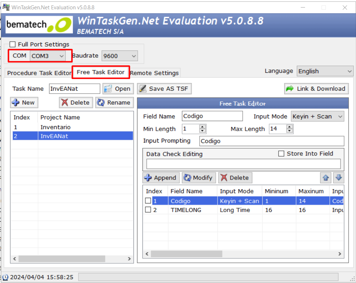Viewport: 356px width, 283px height.
Task: Tick the checkbox for Codigo row
Action: coord(148,201)
